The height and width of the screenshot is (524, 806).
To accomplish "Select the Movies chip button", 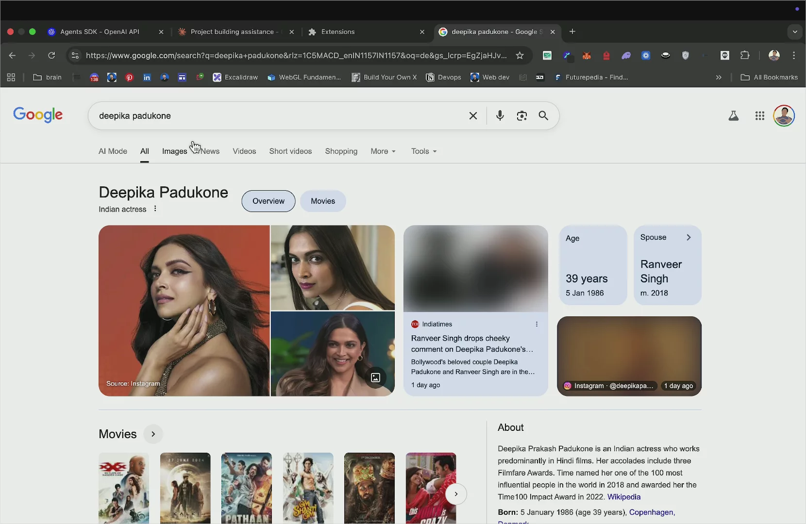I will coord(323,201).
